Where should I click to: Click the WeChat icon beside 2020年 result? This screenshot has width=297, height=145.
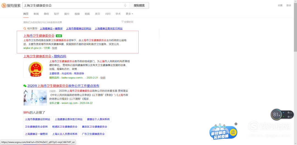(25, 86)
